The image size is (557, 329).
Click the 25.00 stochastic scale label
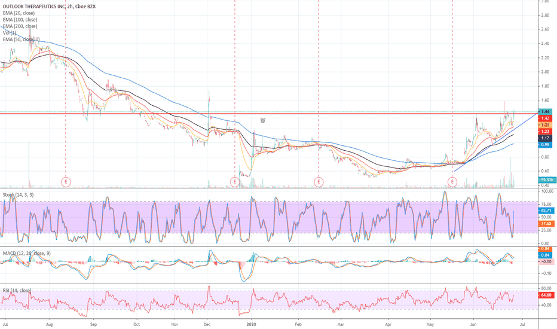(x=546, y=230)
